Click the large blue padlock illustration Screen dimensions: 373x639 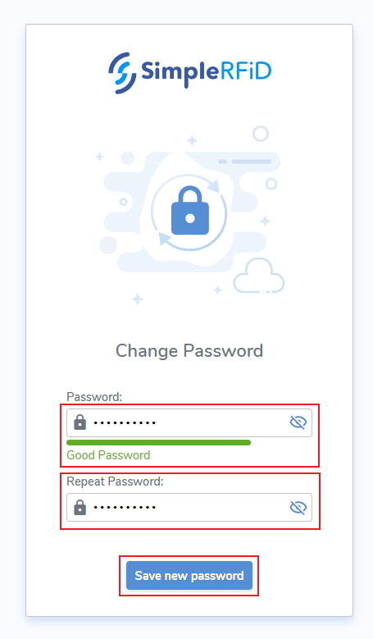pos(190,210)
